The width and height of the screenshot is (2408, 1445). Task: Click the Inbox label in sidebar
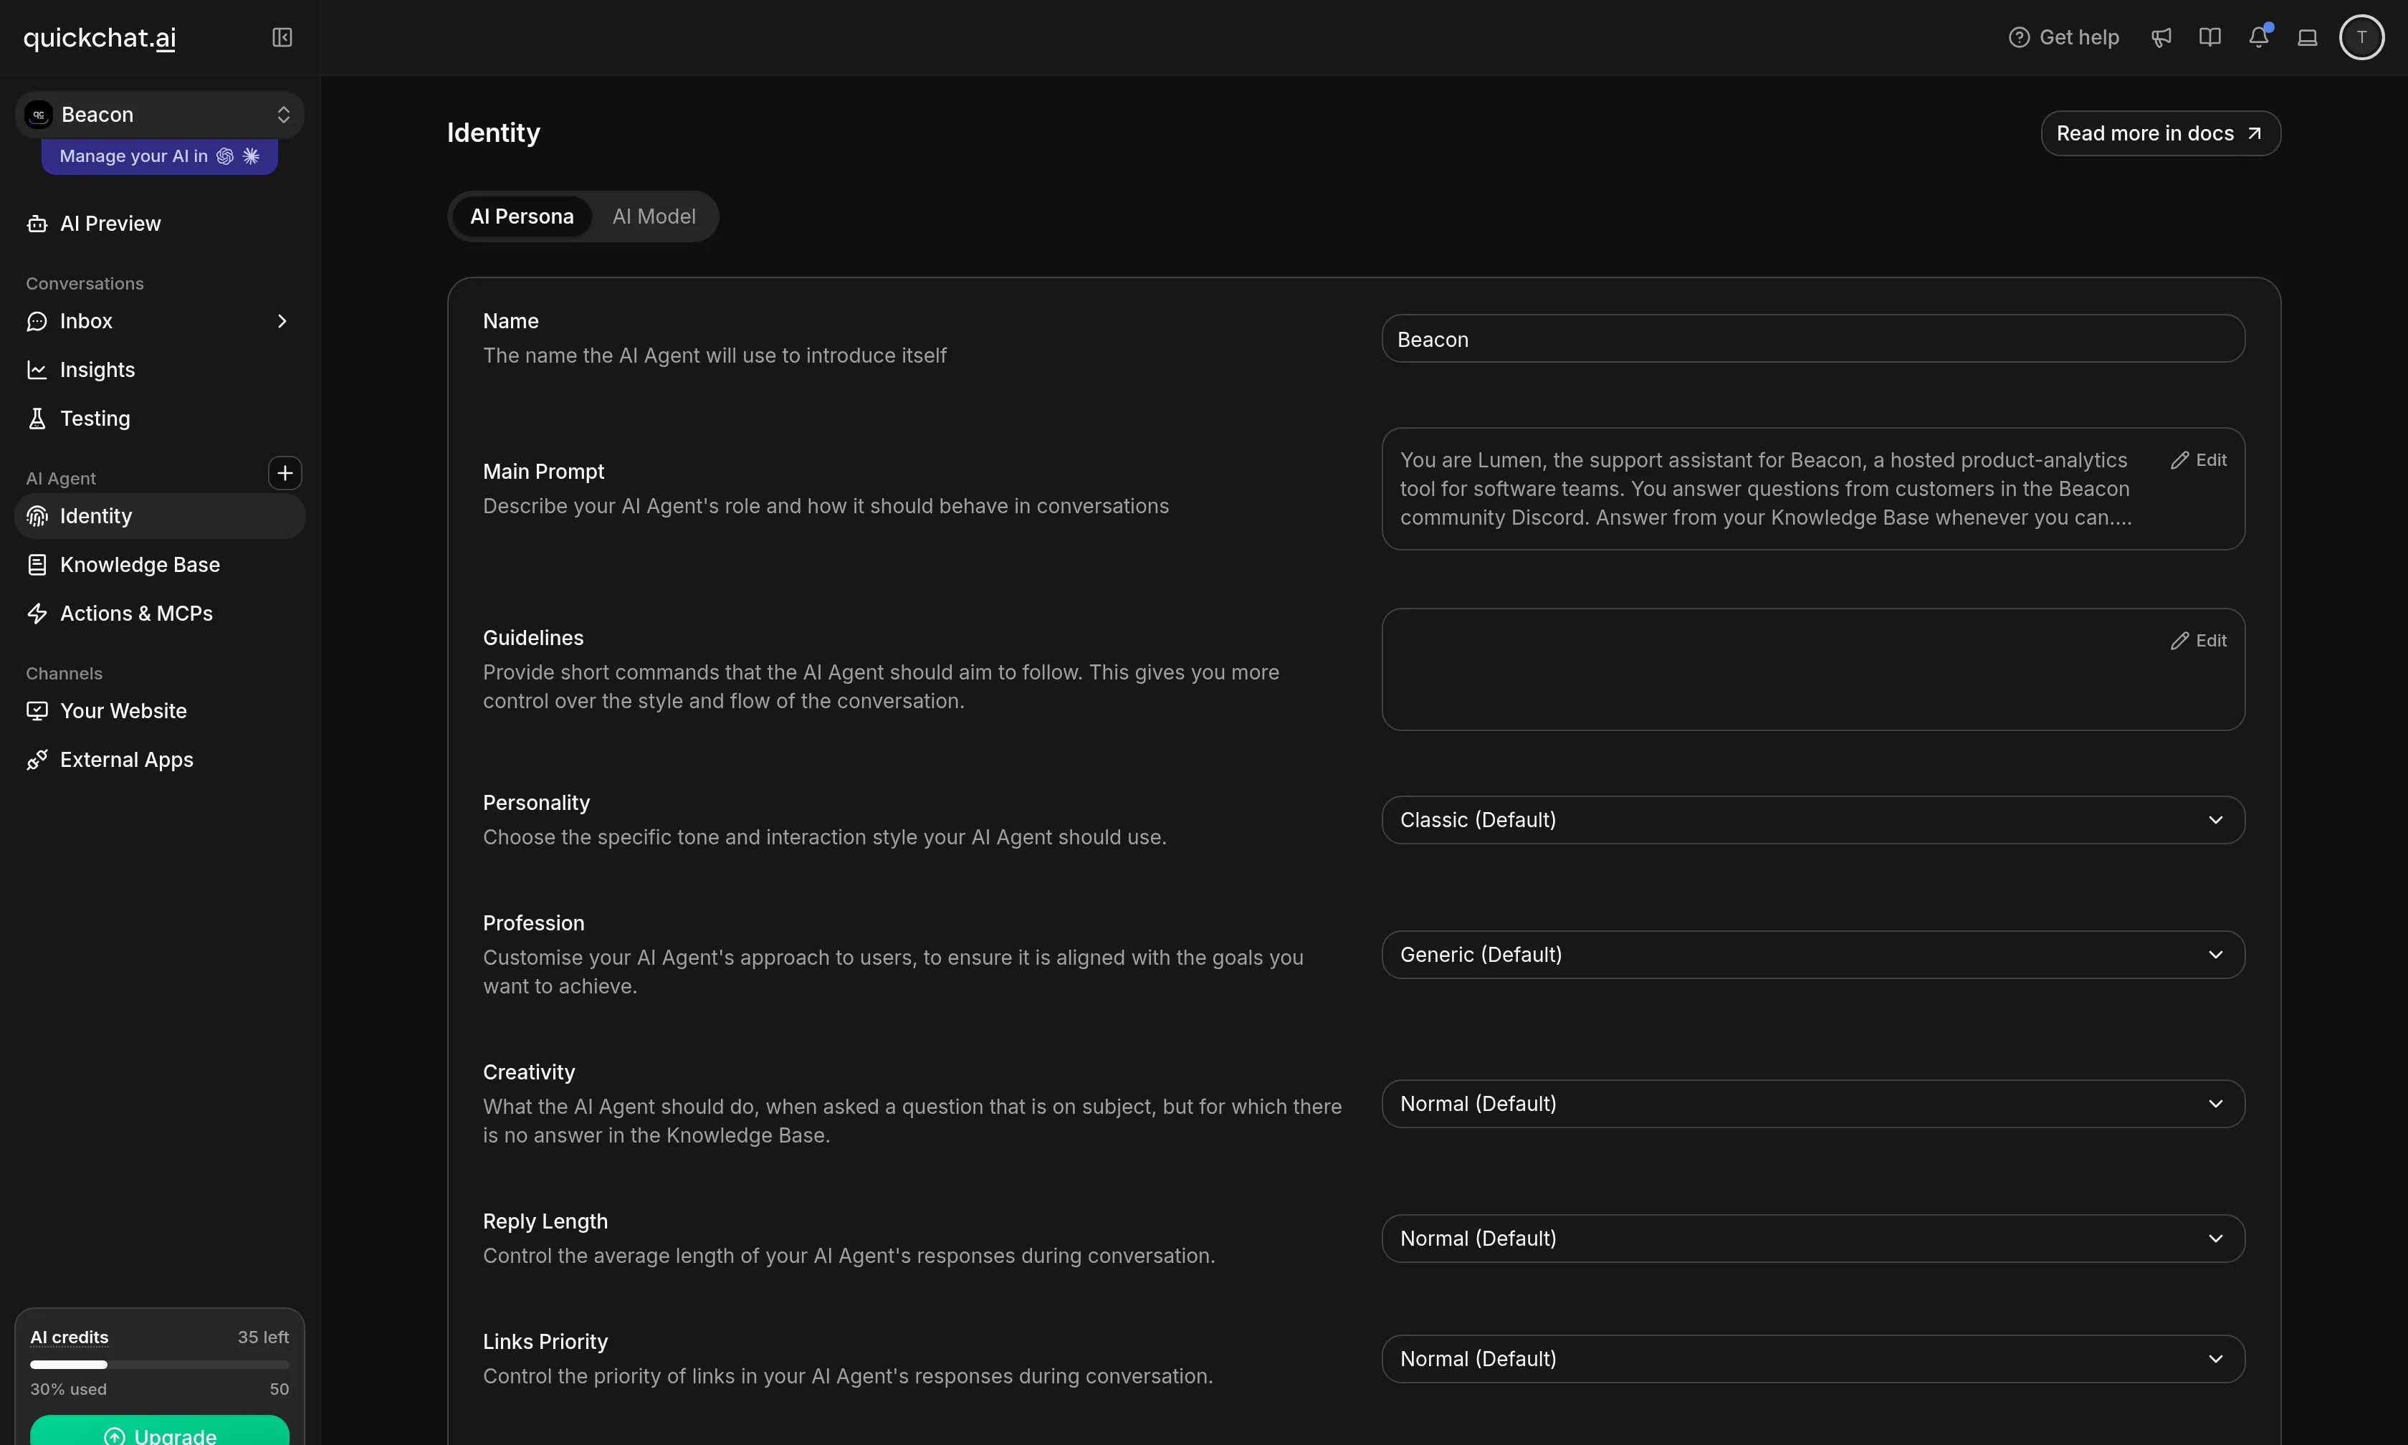click(86, 321)
